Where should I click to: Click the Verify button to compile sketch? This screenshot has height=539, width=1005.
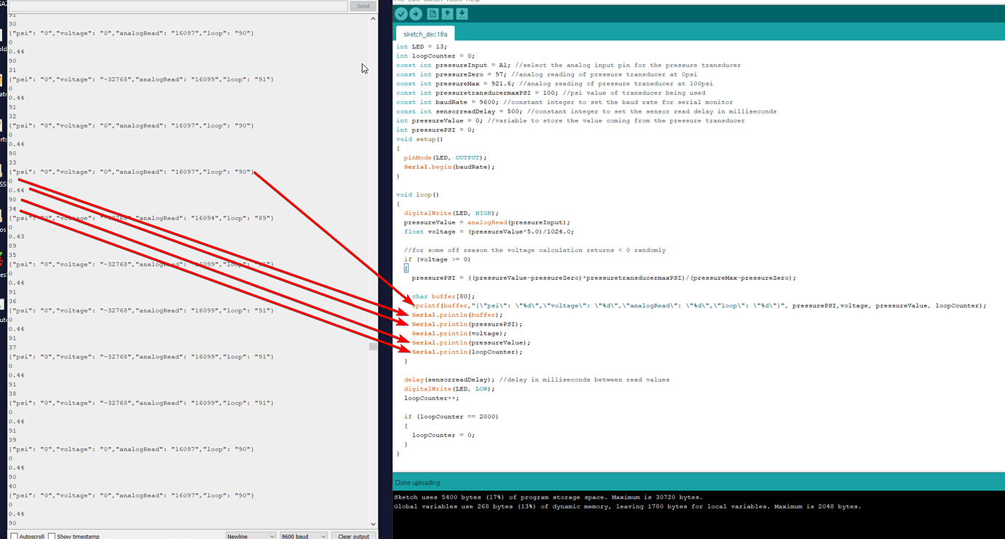pyautogui.click(x=401, y=13)
